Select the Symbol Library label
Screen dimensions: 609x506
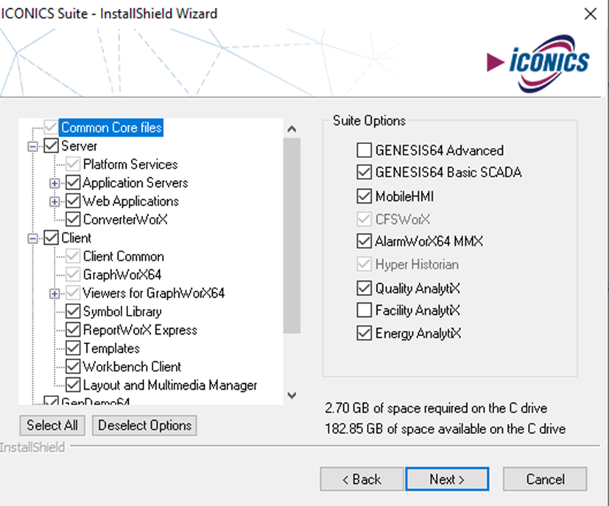point(122,312)
